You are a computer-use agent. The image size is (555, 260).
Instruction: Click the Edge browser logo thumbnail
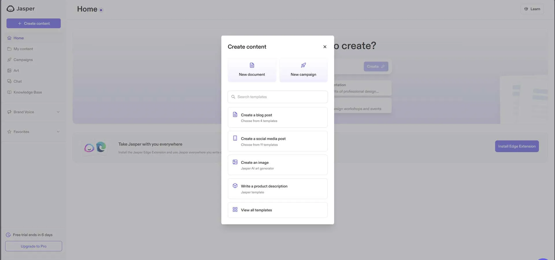(101, 147)
